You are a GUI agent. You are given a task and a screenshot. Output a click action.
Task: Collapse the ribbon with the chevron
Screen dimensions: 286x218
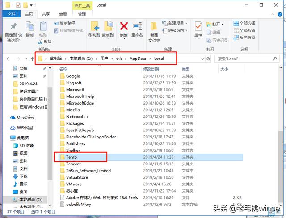pyautogui.click(x=273, y=14)
